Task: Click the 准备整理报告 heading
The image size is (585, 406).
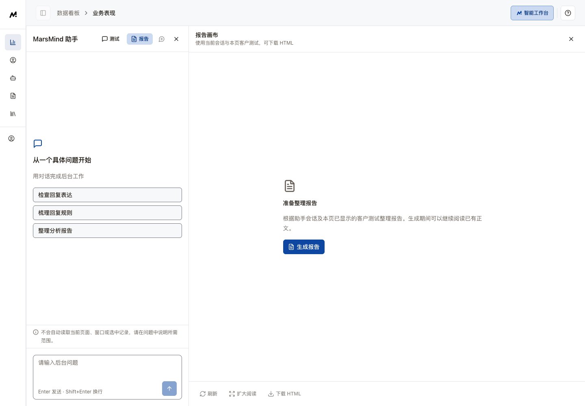Action: 300,203
